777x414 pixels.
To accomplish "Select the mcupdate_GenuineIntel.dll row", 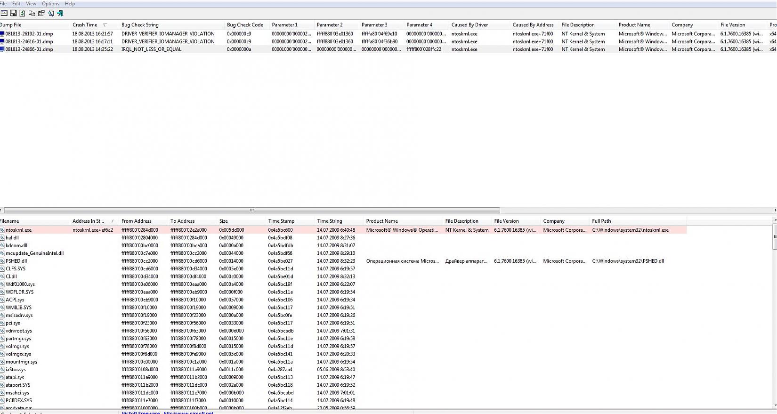I will coord(343,253).
